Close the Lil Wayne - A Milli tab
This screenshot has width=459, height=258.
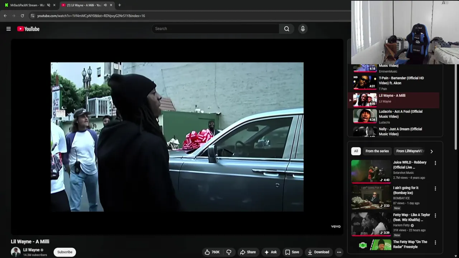coord(111,5)
